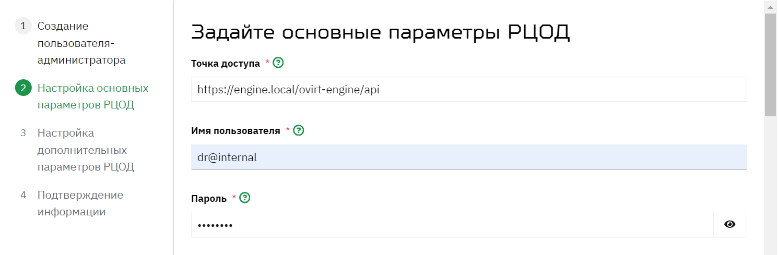Click the green step 2 circle
This screenshot has height=255, width=778.
[23, 88]
